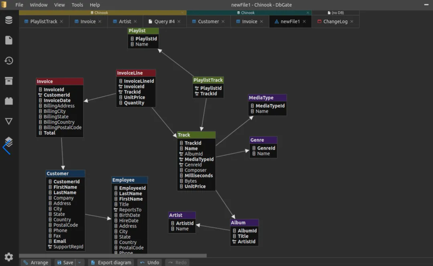The width and height of the screenshot is (433, 266).
Task: Open the database connections sidebar panel
Action: pos(8,20)
